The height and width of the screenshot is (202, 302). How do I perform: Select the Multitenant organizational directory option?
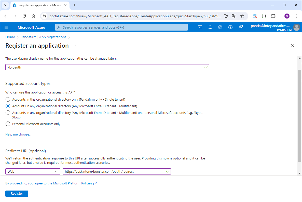pos(8,106)
